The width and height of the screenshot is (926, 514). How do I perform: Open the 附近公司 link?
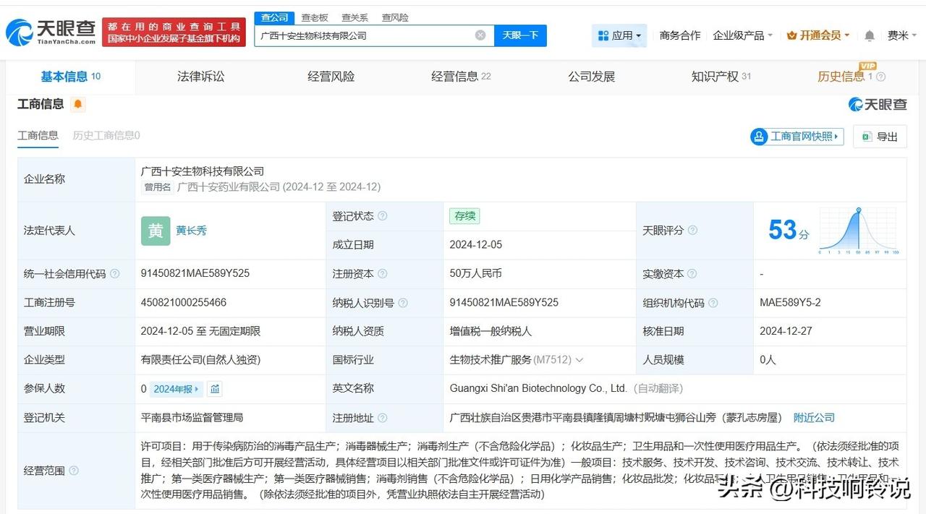click(814, 417)
